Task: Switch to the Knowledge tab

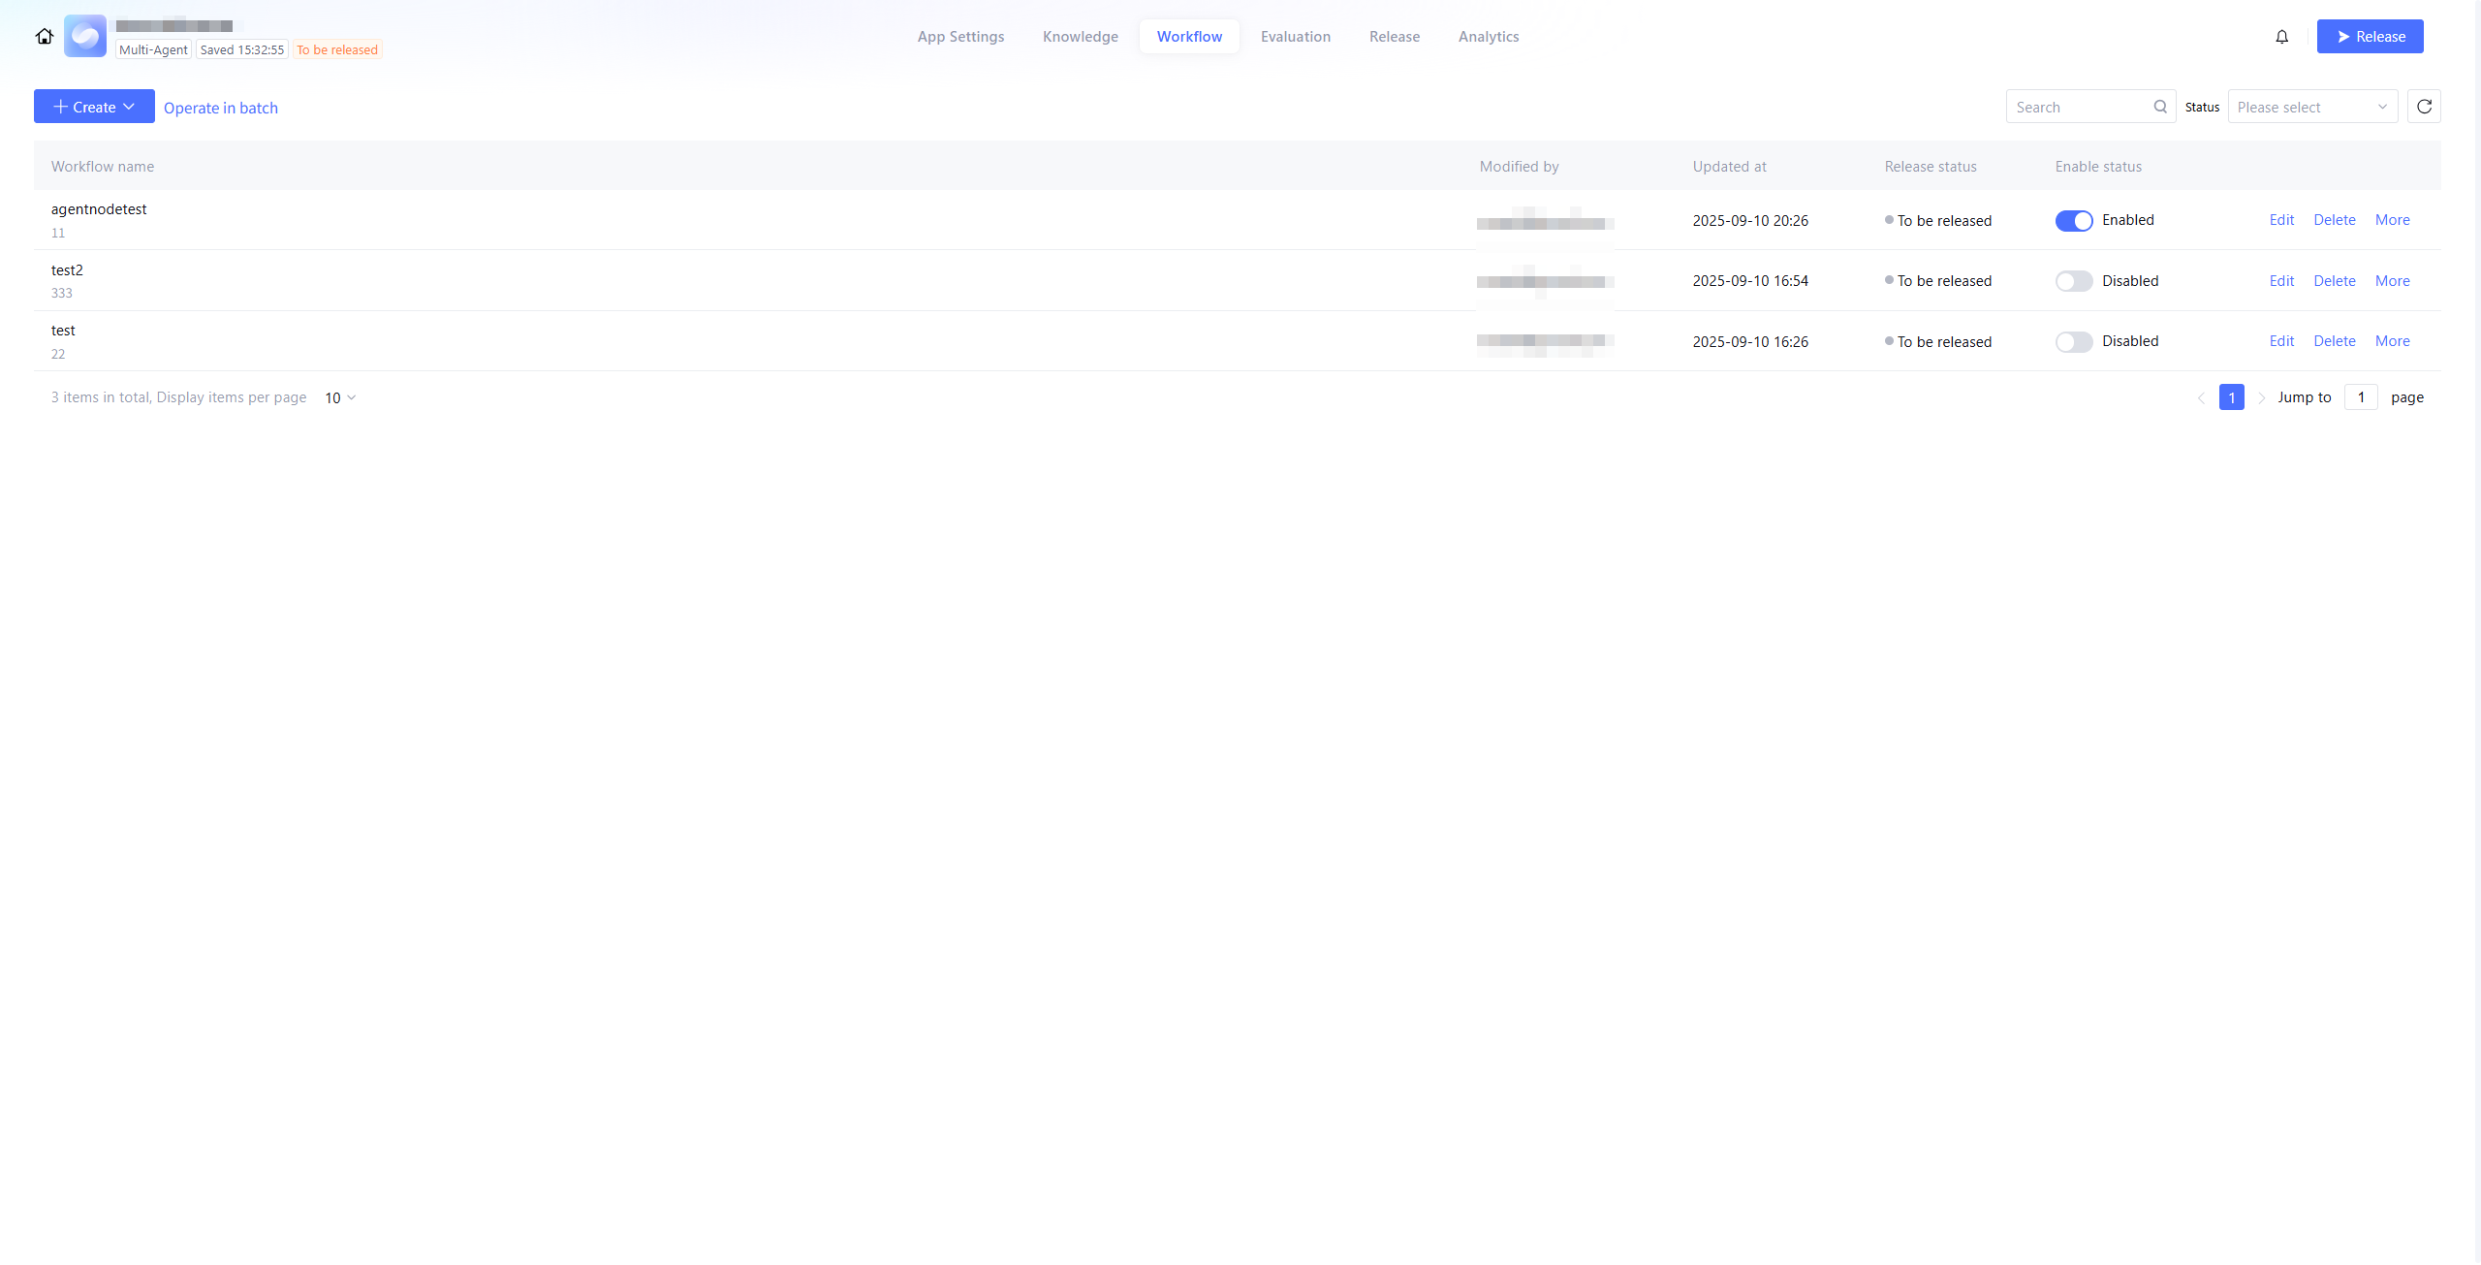Action: pos(1080,37)
